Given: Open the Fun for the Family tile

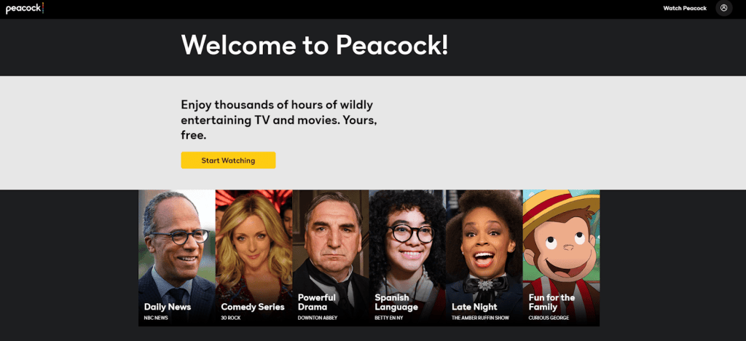Looking at the screenshot, I should pyautogui.click(x=562, y=258).
